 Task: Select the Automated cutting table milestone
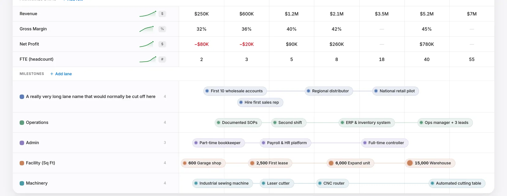[x=457, y=183]
